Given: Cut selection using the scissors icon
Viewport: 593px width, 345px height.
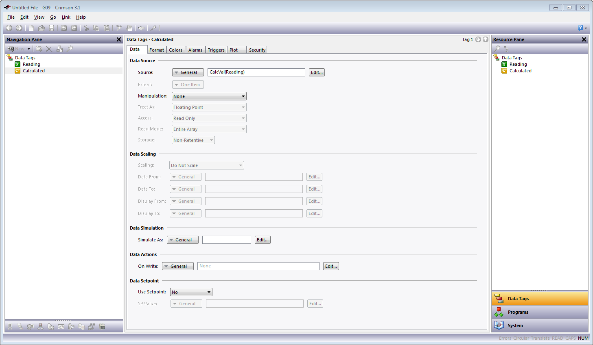Looking at the screenshot, I should (86, 28).
